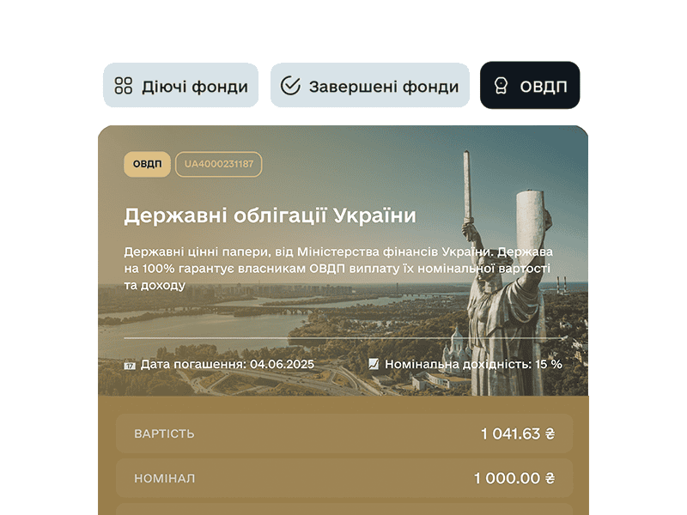The width and height of the screenshot is (687, 515).
Task: Open Державні облігації України title
Action: (270, 215)
